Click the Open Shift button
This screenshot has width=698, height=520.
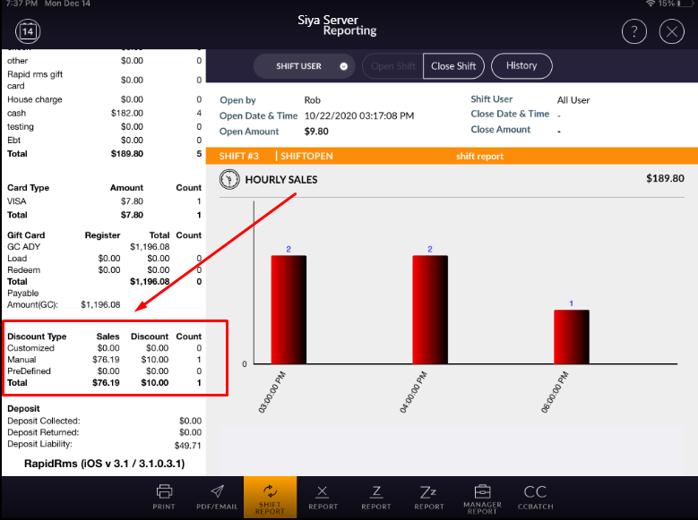[393, 66]
